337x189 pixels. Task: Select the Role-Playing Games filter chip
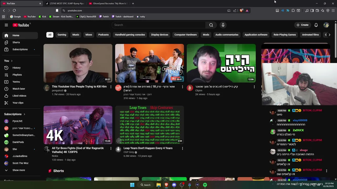pyautogui.click(x=285, y=35)
